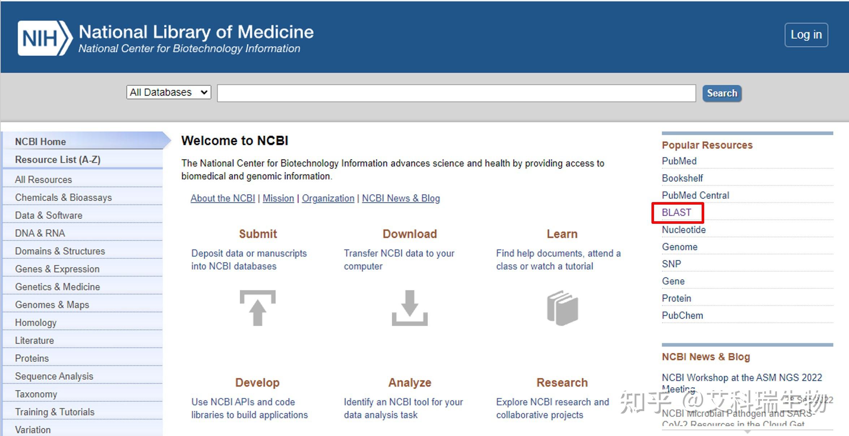The height and width of the screenshot is (436, 849).
Task: Click the Analyze heading link
Action: (410, 382)
